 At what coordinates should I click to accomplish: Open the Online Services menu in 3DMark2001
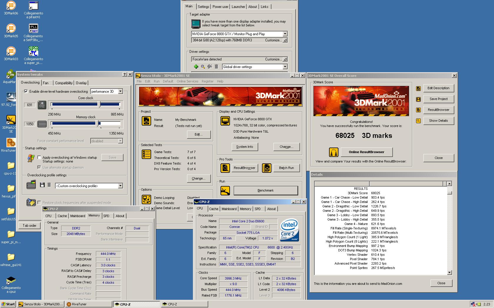[187, 81]
